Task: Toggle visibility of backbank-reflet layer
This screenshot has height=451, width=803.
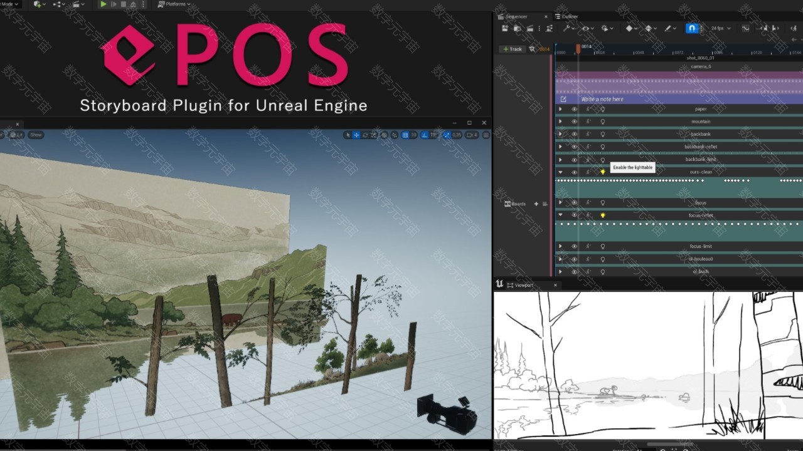Action: 574,147
